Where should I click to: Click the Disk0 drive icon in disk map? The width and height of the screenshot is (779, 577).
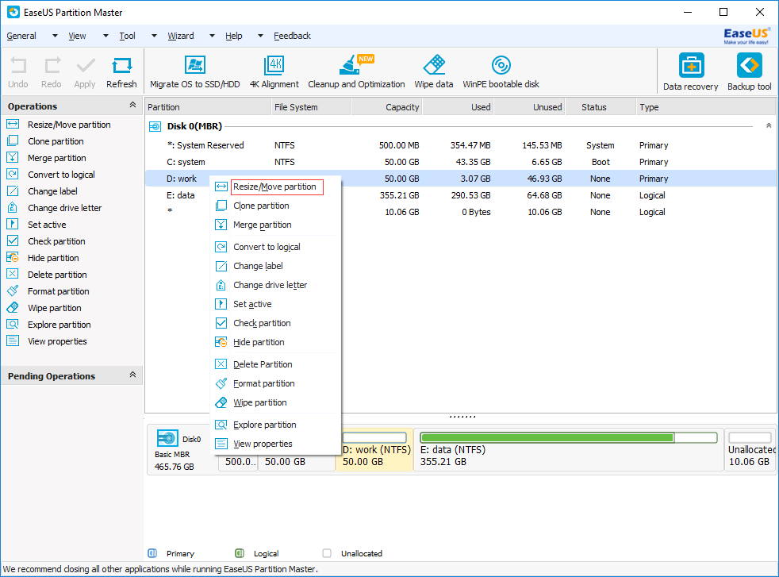click(x=167, y=438)
